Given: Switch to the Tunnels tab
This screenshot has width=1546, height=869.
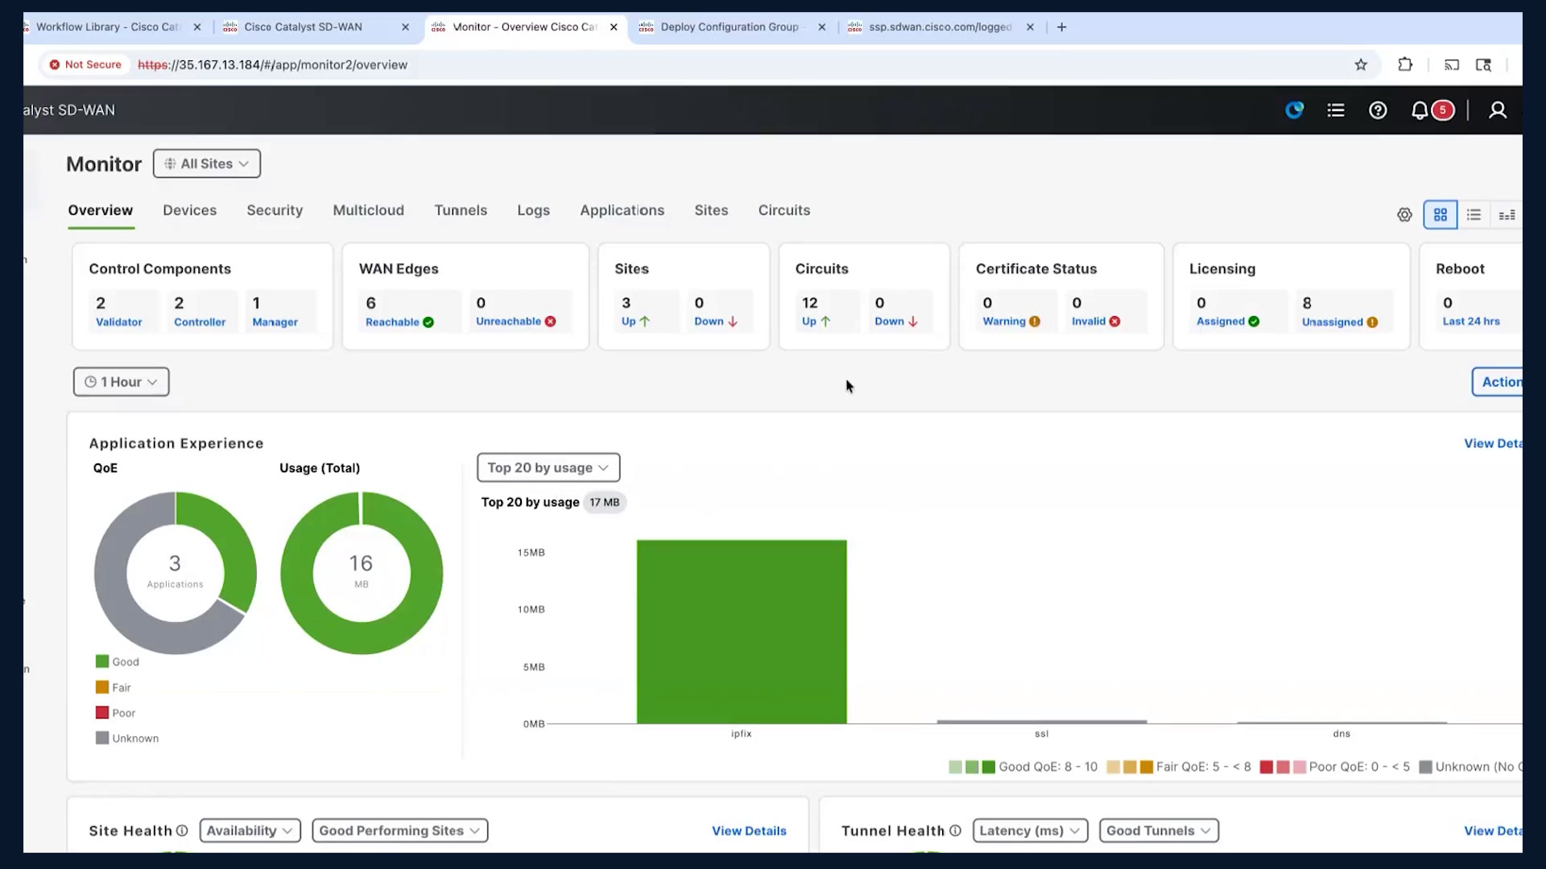Looking at the screenshot, I should point(461,210).
